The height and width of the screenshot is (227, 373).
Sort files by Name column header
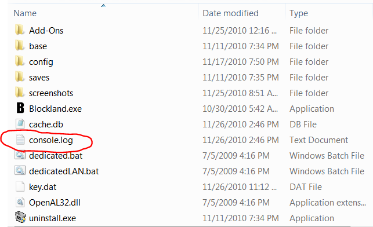(x=25, y=13)
